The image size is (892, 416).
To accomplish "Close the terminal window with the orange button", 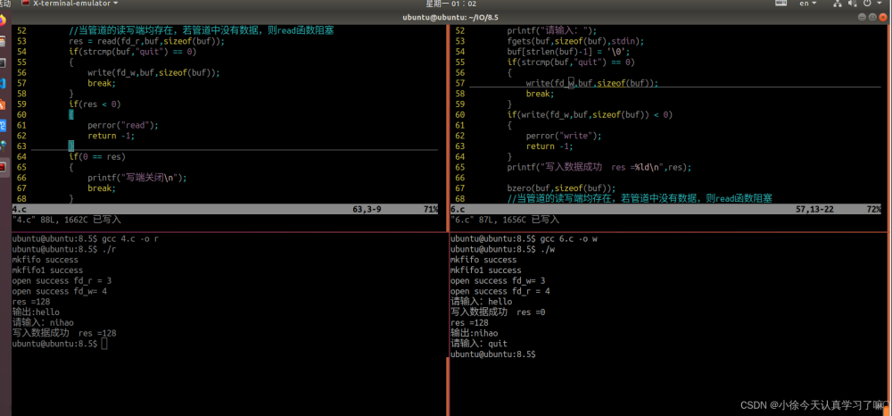I will coord(882,17).
